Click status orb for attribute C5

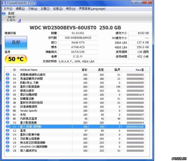point(7,138)
